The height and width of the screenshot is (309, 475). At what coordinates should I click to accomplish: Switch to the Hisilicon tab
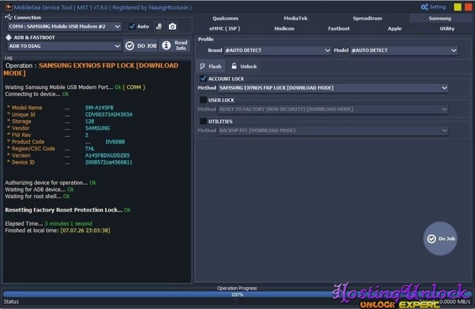tap(284, 28)
